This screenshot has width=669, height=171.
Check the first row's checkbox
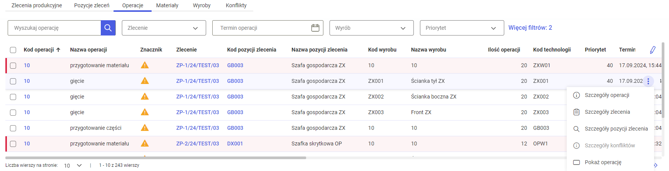pyautogui.click(x=13, y=66)
